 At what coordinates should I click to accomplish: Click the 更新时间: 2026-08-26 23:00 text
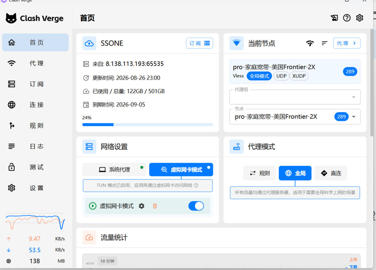pyautogui.click(x=126, y=78)
